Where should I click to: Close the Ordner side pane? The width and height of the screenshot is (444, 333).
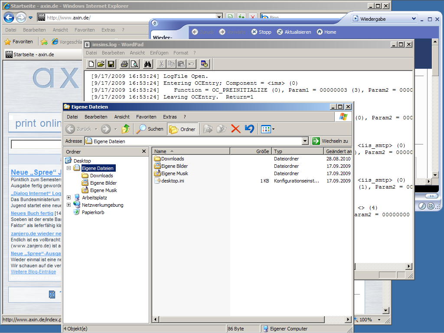click(x=144, y=151)
